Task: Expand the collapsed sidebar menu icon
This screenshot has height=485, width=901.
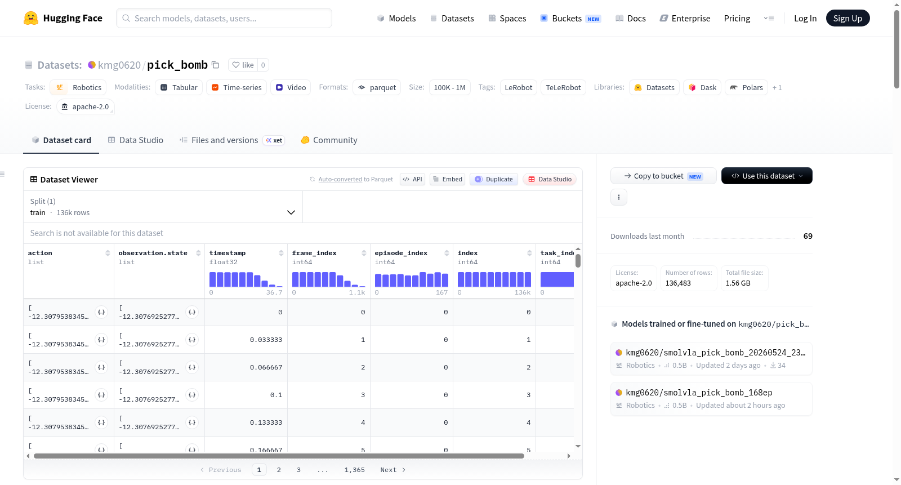Action: tap(2, 174)
